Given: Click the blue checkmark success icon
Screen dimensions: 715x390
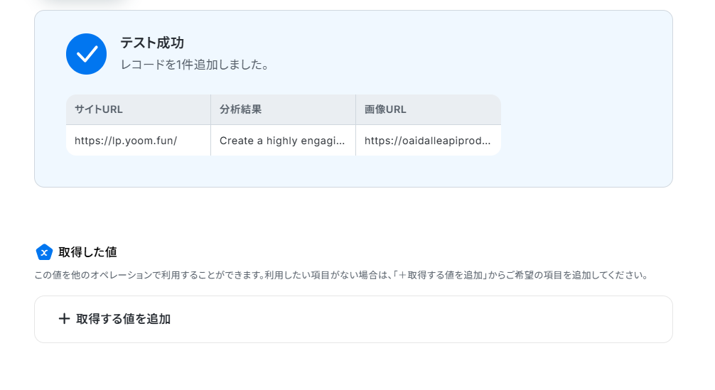Looking at the screenshot, I should click(x=86, y=54).
